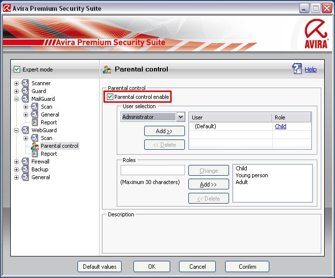This screenshot has width=335, height=278.
Task: Collapse the WebGuard tree node
Action: click(17, 130)
